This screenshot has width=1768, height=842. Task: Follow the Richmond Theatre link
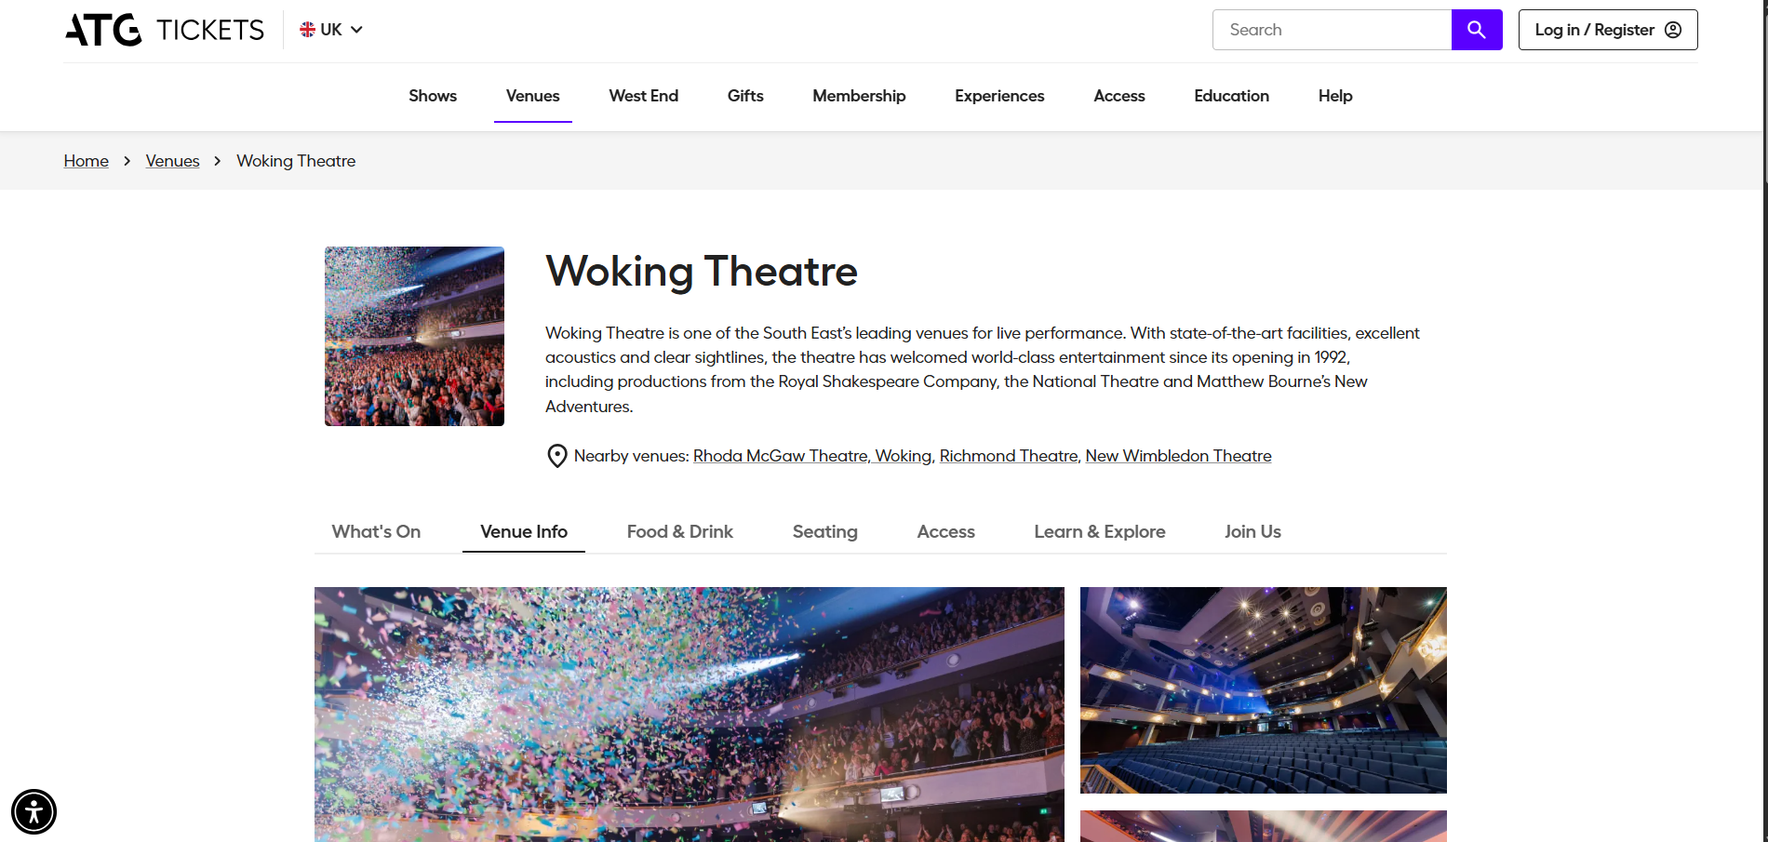(x=1008, y=456)
